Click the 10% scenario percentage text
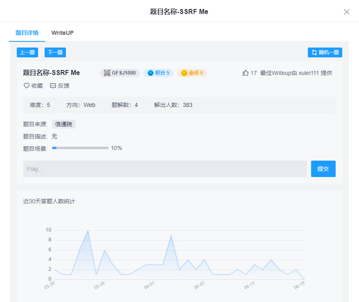Image resolution: width=359 pixels, height=302 pixels. pyautogui.click(x=117, y=148)
